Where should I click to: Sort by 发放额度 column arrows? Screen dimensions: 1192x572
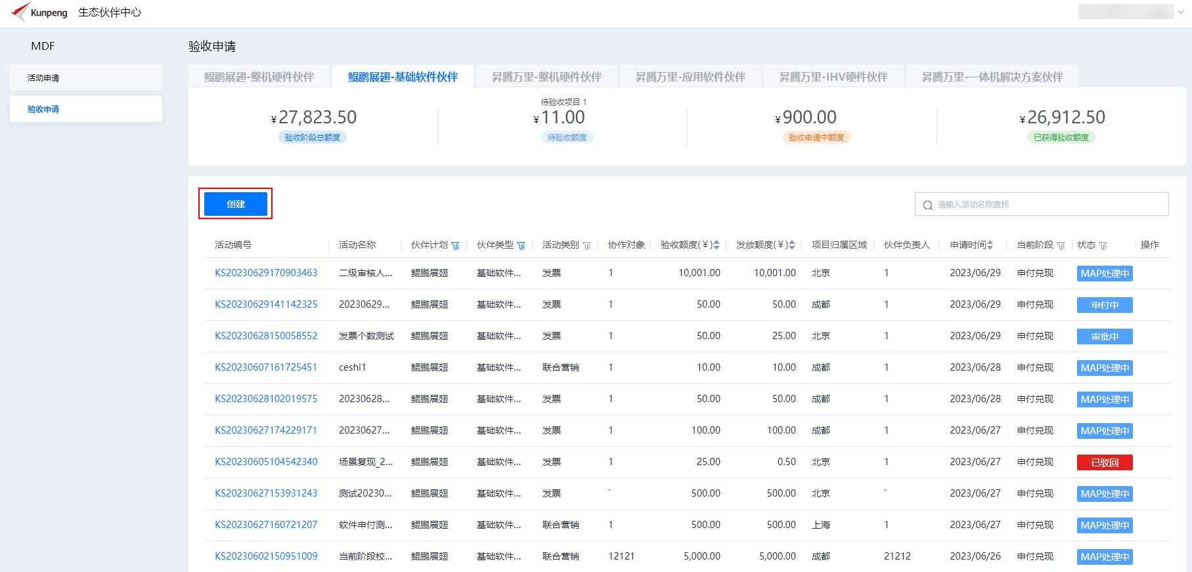click(792, 245)
